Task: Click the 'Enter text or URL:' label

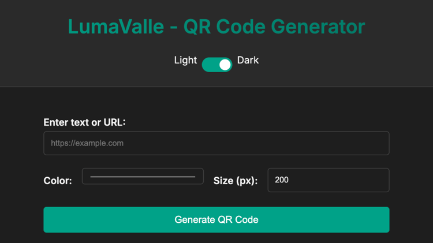Action: coord(84,122)
